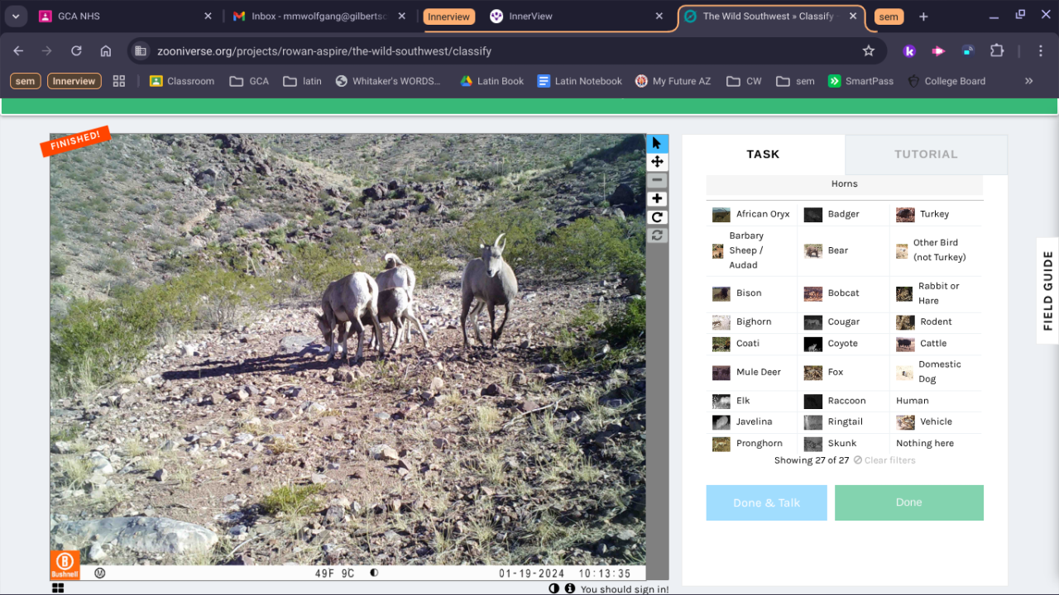The height and width of the screenshot is (595, 1059).
Task: Open the layout grid icon below the photo
Action: click(x=58, y=588)
